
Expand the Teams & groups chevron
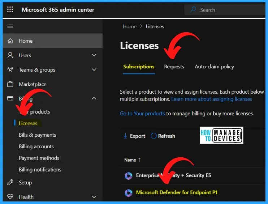pyautogui.click(x=94, y=70)
